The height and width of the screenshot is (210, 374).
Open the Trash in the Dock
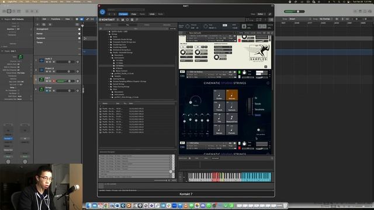coord(285,205)
